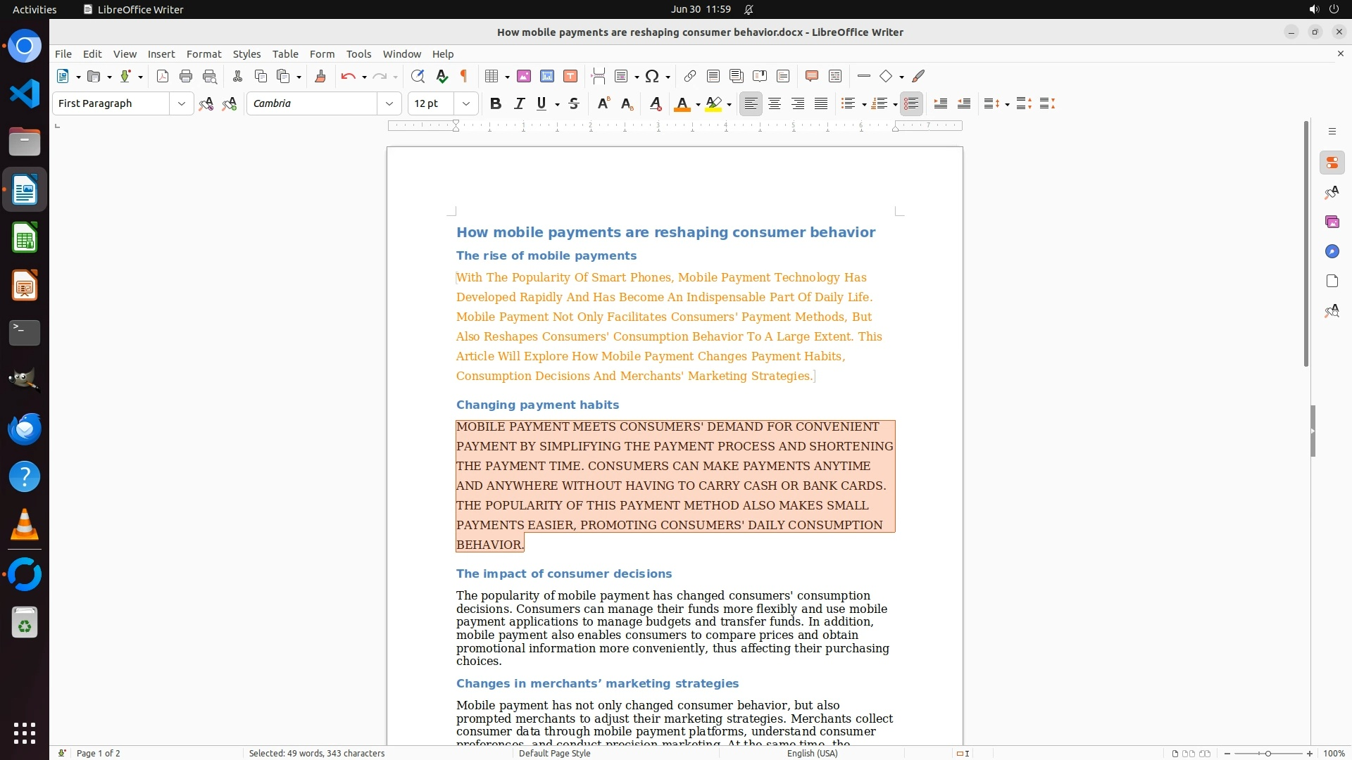
Task: Toggle Bold formatting
Action: click(496, 103)
